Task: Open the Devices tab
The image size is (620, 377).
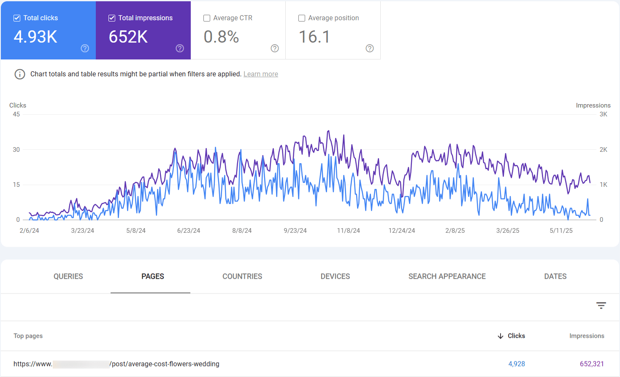Action: [x=335, y=277]
